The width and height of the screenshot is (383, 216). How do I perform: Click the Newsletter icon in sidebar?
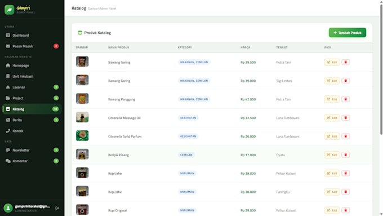(x=8, y=150)
